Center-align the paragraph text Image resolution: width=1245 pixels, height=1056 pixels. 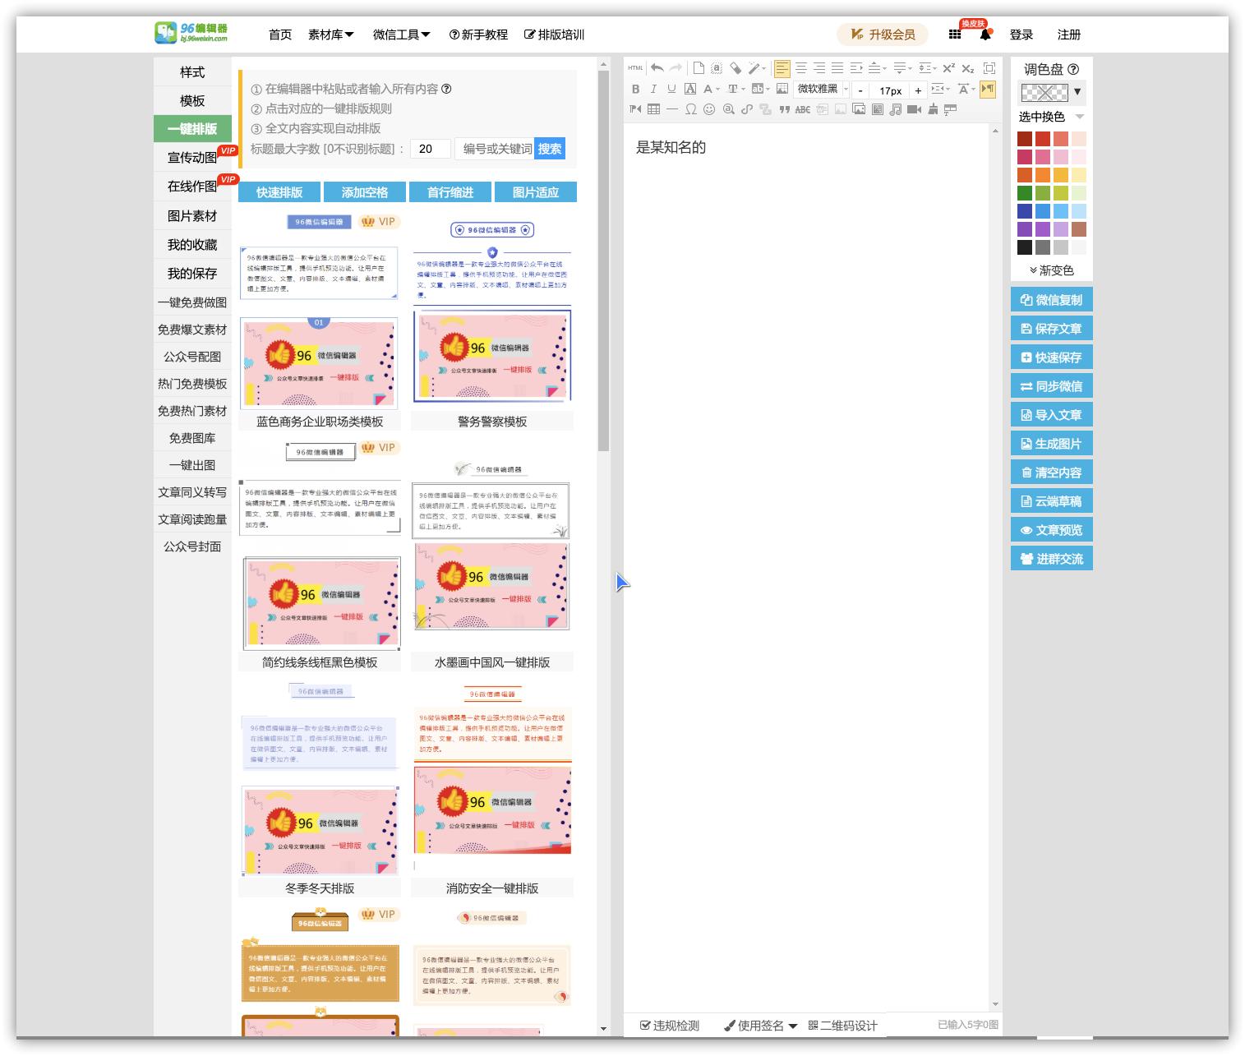[x=801, y=68]
